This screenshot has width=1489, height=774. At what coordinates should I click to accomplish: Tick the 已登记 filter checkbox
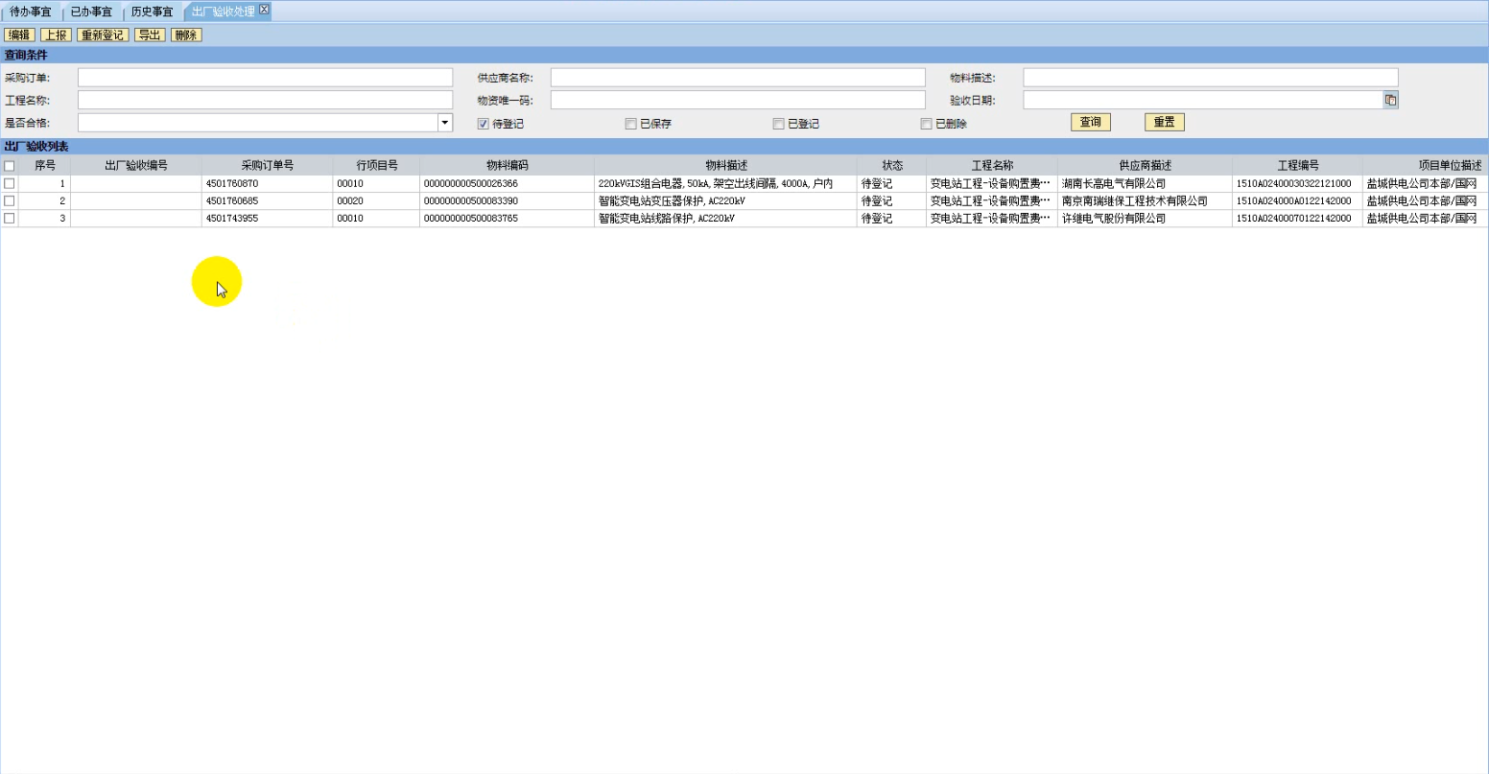click(778, 124)
